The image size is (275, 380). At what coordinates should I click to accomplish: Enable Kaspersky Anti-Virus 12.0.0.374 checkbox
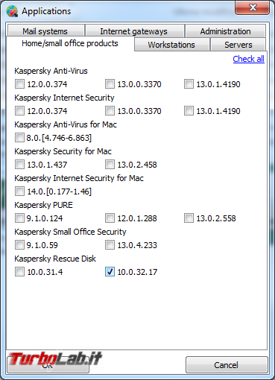point(19,84)
